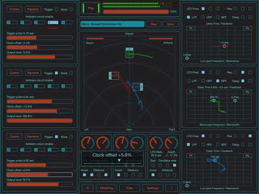Click the New preset button
Image resolution: width=259 pixels, height=194 pixels.
pyautogui.click(x=153, y=24)
